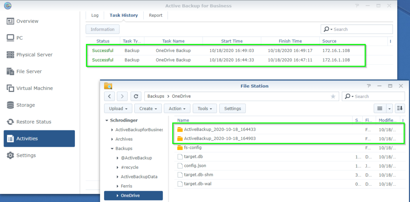Switch to the Log tab
The height and width of the screenshot is (202, 410).
coord(95,16)
